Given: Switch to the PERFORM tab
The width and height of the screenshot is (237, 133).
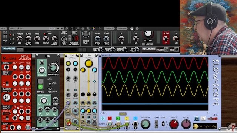Looking at the screenshot, I should pyautogui.click(x=122, y=28).
